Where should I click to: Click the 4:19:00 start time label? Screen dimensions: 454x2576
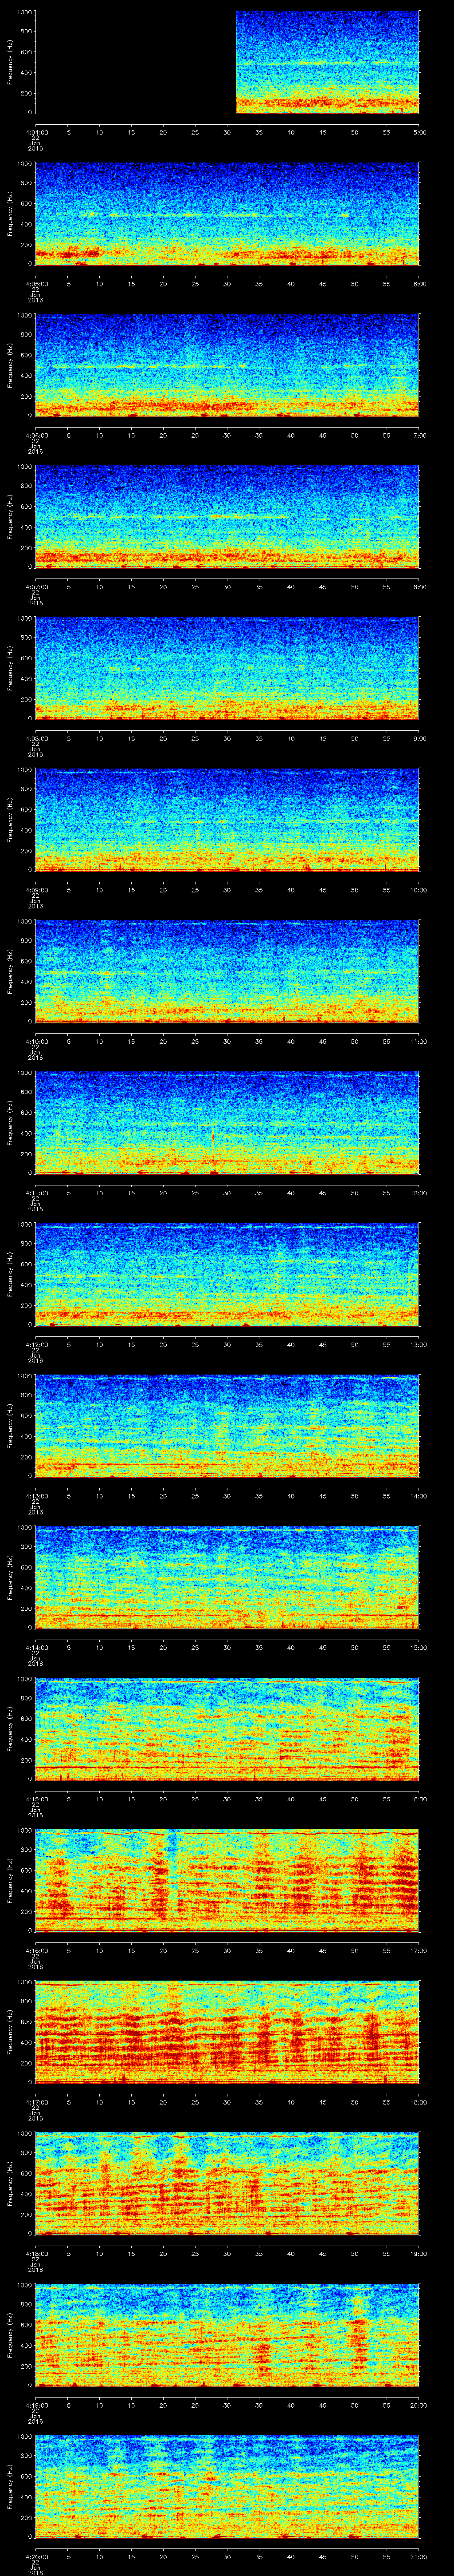click(x=36, y=2405)
